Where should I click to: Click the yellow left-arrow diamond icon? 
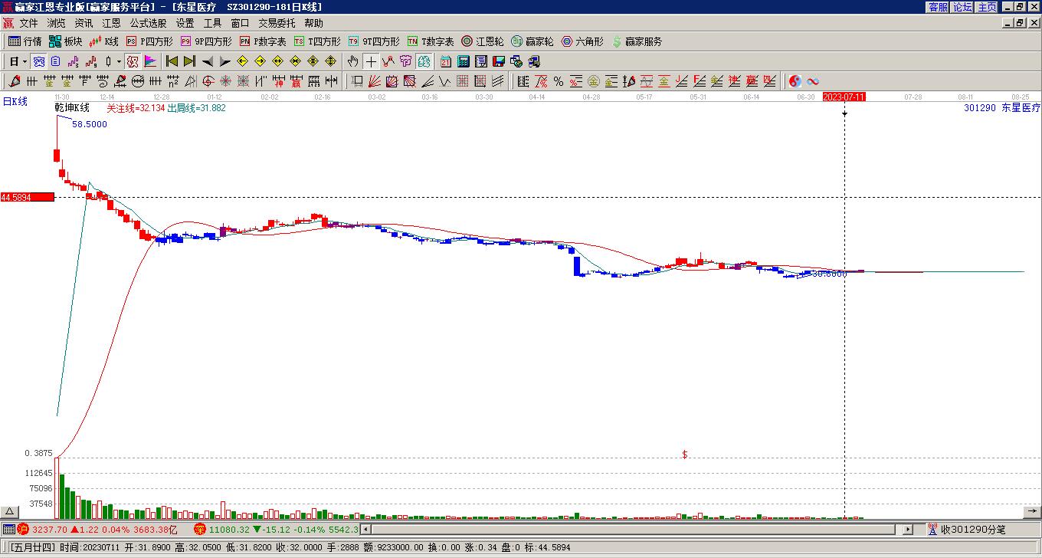pyautogui.click(x=242, y=61)
